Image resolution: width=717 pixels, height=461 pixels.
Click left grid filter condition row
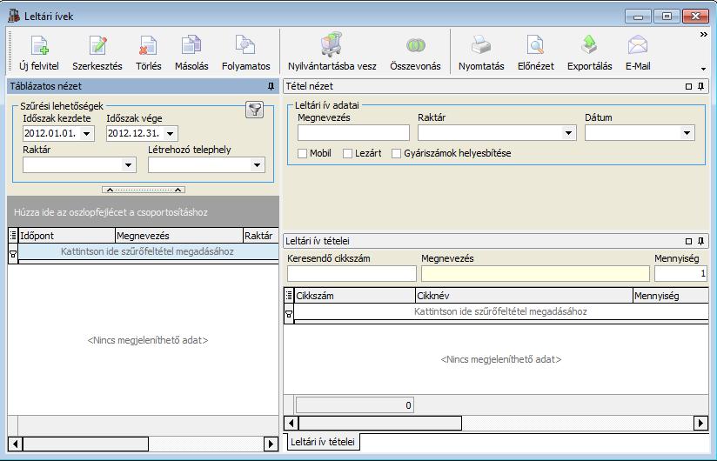click(148, 251)
